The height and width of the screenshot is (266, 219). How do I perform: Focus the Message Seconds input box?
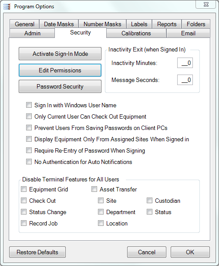pyautogui.click(x=185, y=80)
